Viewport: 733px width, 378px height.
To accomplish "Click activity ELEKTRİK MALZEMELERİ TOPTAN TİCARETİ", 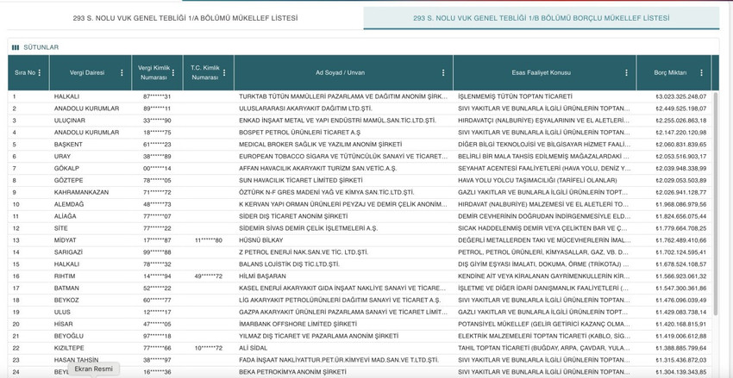I will coord(543,337).
